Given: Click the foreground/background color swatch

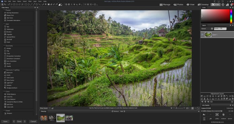Looking at the screenshot, I should pyautogui.click(x=59, y=4).
